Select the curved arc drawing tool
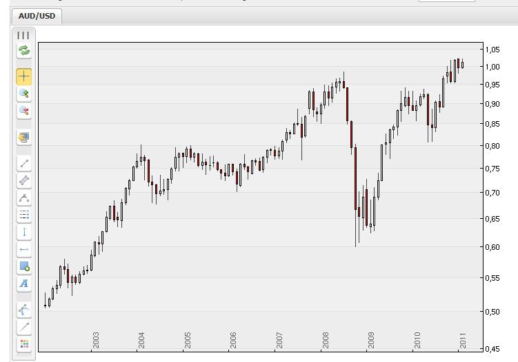 tap(23, 198)
